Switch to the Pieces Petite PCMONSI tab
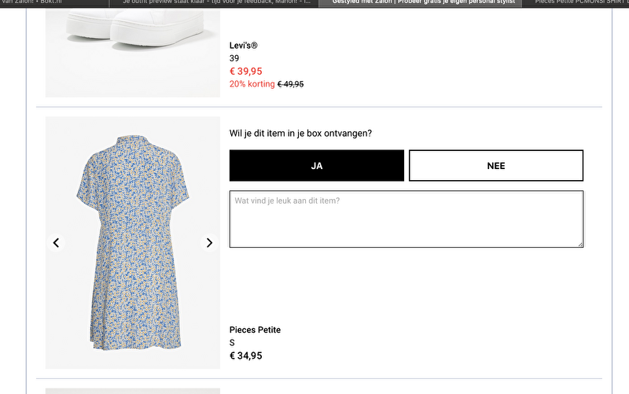 pyautogui.click(x=580, y=2)
